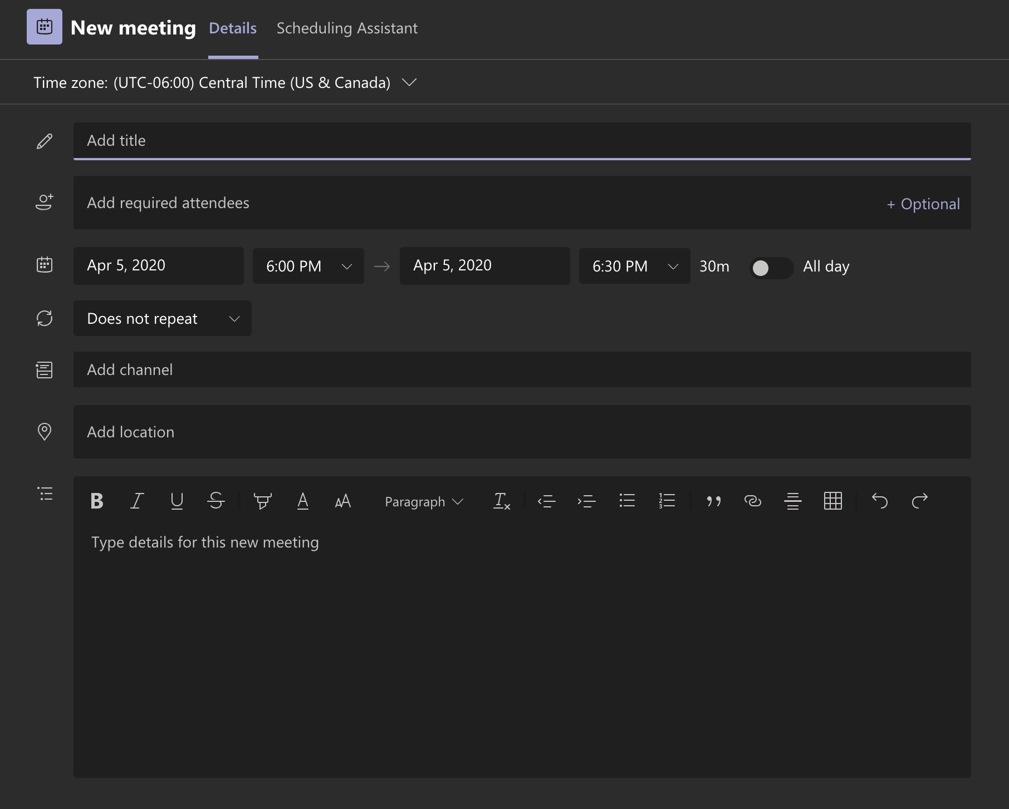Click the calendar date icon
1009x809 pixels.
[45, 264]
